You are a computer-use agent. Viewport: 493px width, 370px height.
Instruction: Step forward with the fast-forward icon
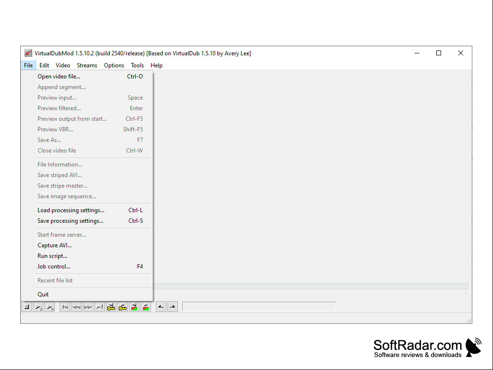(x=88, y=307)
